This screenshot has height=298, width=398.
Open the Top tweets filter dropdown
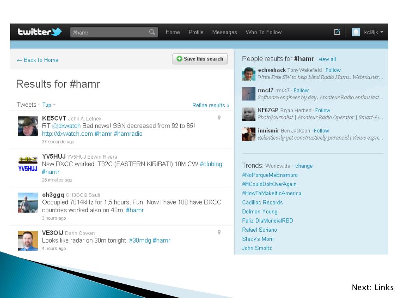49,105
